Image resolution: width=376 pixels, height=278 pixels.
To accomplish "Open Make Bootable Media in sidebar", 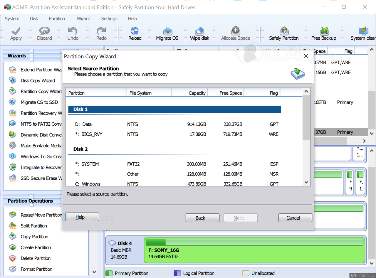I will pyautogui.click(x=36, y=146).
